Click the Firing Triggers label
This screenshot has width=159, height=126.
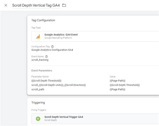pos(39,110)
